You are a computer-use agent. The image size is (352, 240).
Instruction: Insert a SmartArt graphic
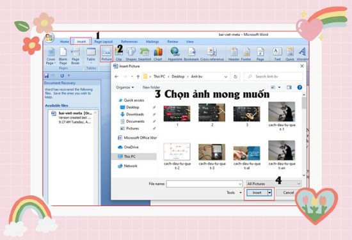tap(145, 54)
